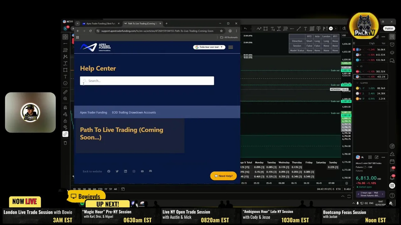Open the watchlist panel icon in right sidebar
The image size is (401, 225).
point(392,37)
